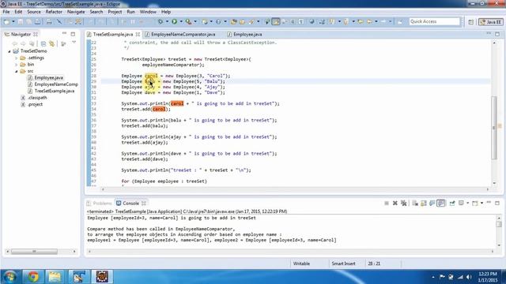This screenshot has width=506, height=284.
Task: Click the Clear Console icon
Action: click(x=415, y=204)
